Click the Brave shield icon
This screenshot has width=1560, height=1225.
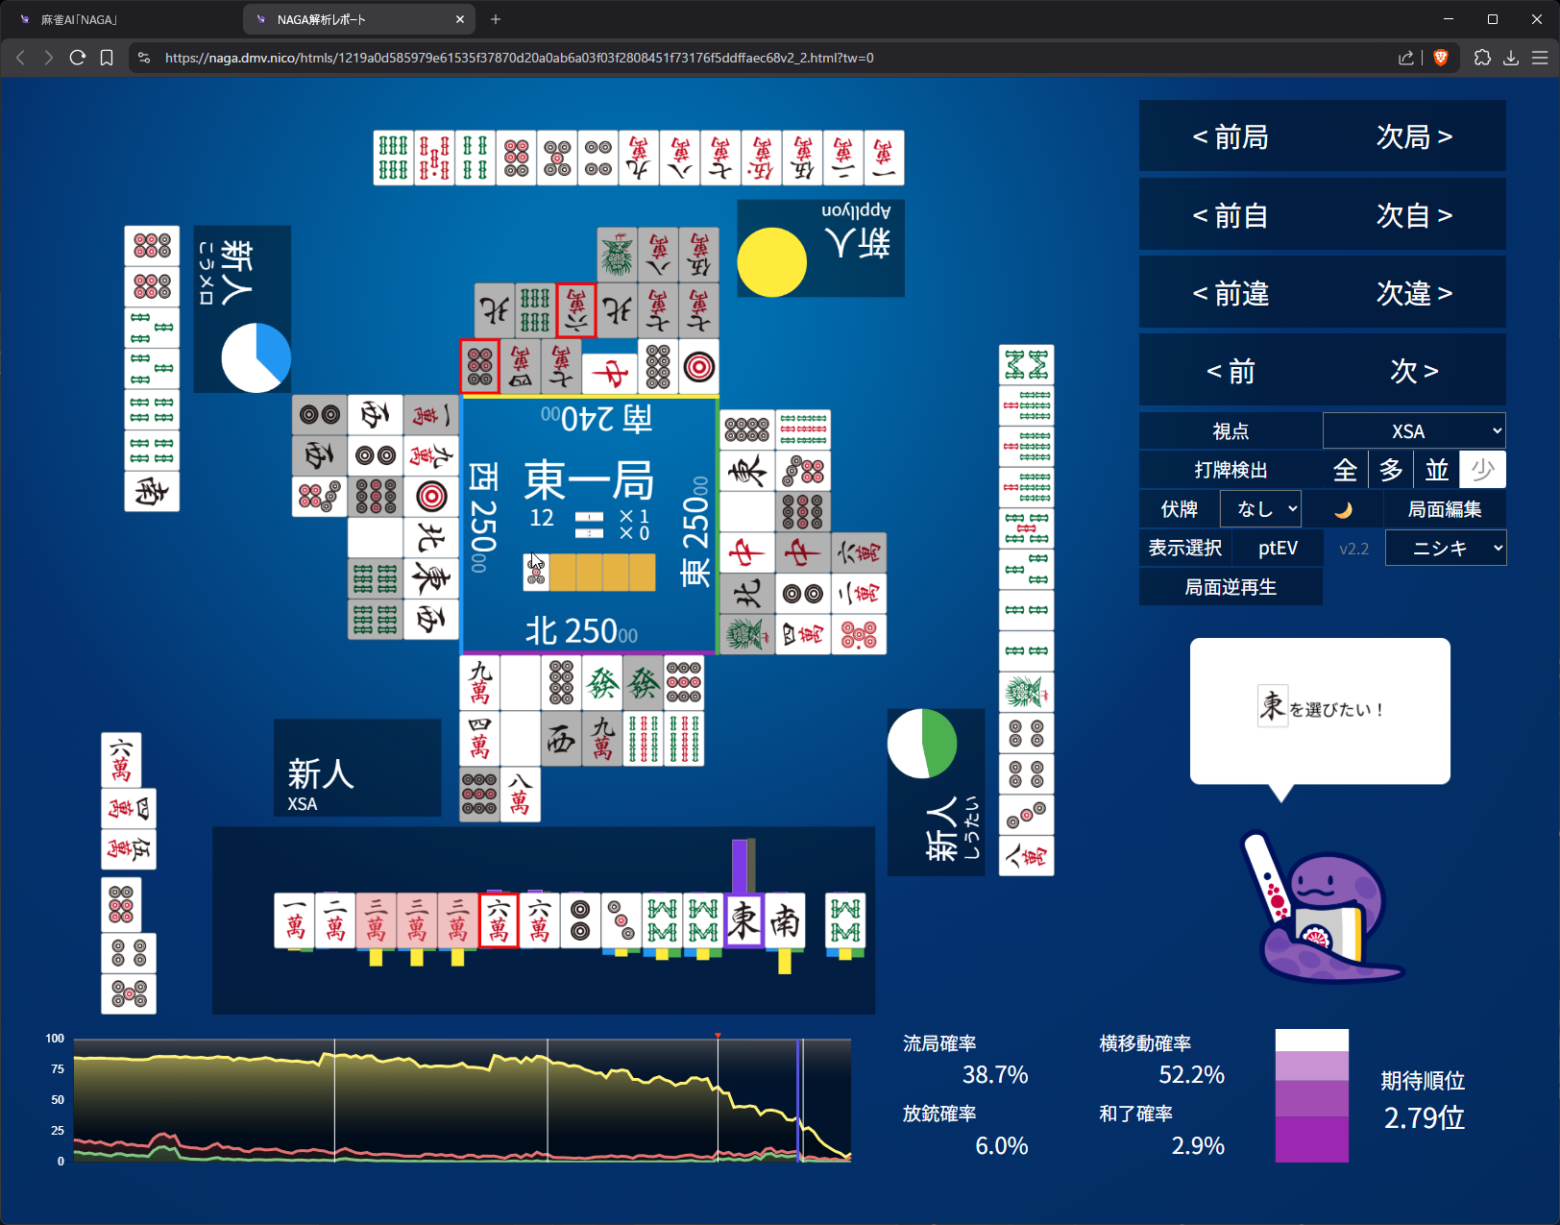[x=1440, y=58]
